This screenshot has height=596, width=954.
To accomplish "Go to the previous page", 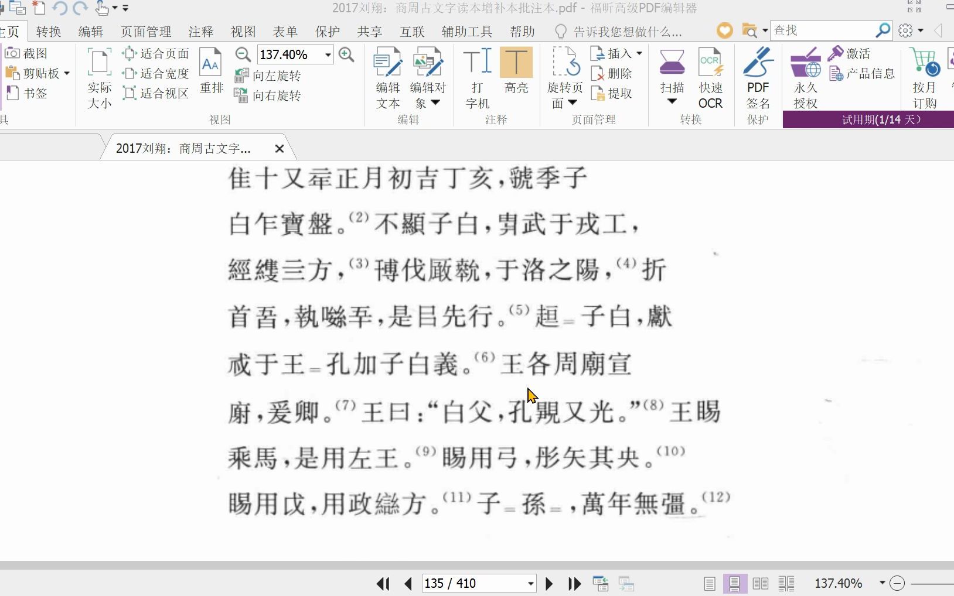I will (408, 584).
